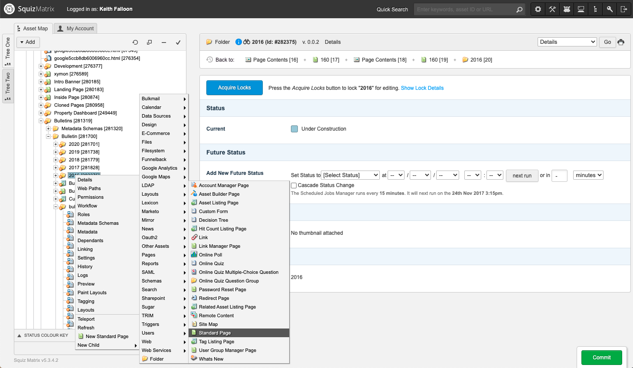
Task: Enable the Cascade Status Change checkbox
Action: click(x=294, y=185)
